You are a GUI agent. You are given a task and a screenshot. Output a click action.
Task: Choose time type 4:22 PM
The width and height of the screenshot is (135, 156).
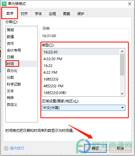pos(81,72)
